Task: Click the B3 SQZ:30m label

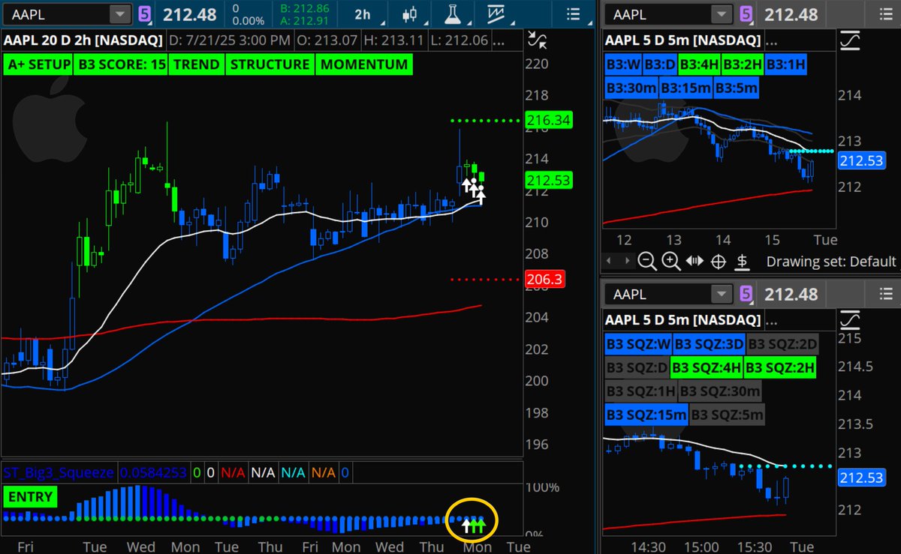Action: pyautogui.click(x=719, y=391)
